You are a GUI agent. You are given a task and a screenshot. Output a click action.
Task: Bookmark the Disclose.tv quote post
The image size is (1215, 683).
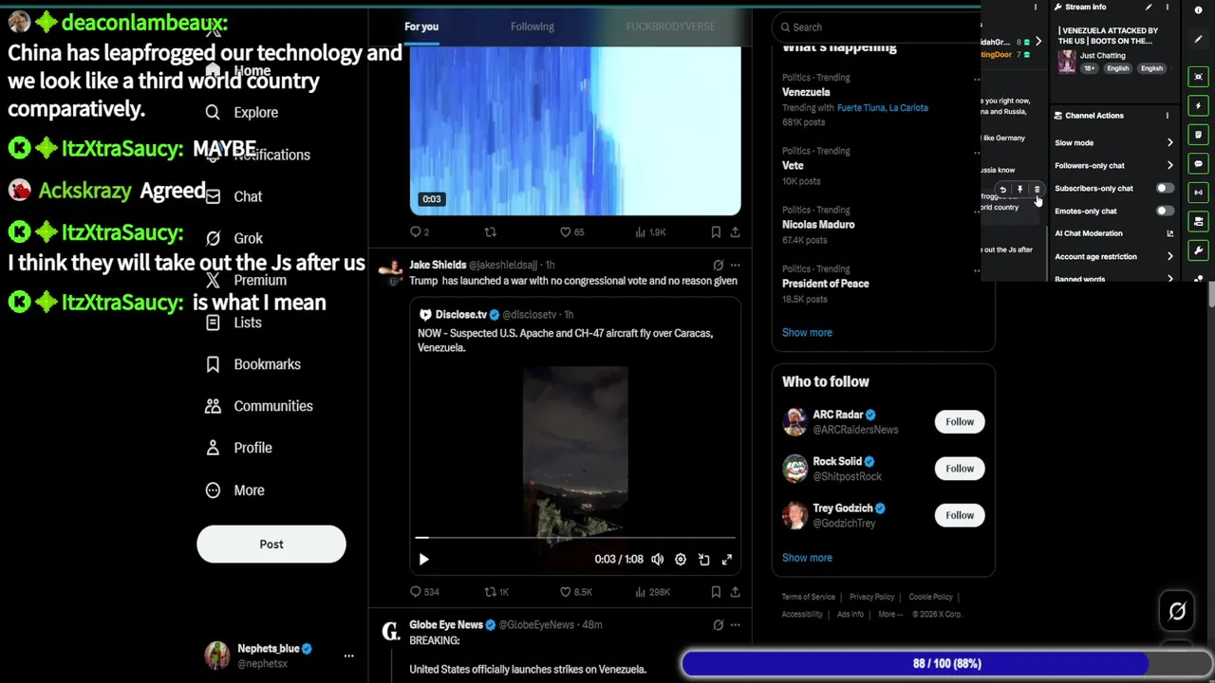[x=716, y=592]
